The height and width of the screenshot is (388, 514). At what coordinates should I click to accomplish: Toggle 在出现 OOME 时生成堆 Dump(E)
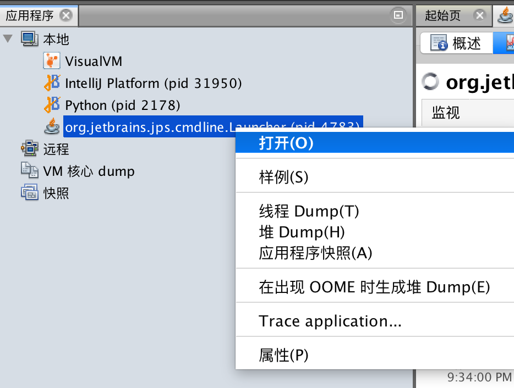point(375,287)
